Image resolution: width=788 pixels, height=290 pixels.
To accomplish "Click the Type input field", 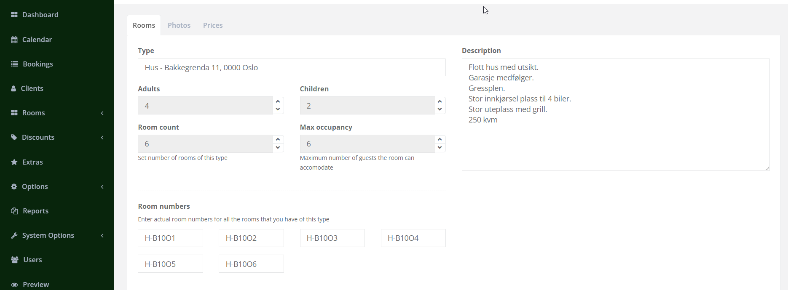I will [x=292, y=67].
